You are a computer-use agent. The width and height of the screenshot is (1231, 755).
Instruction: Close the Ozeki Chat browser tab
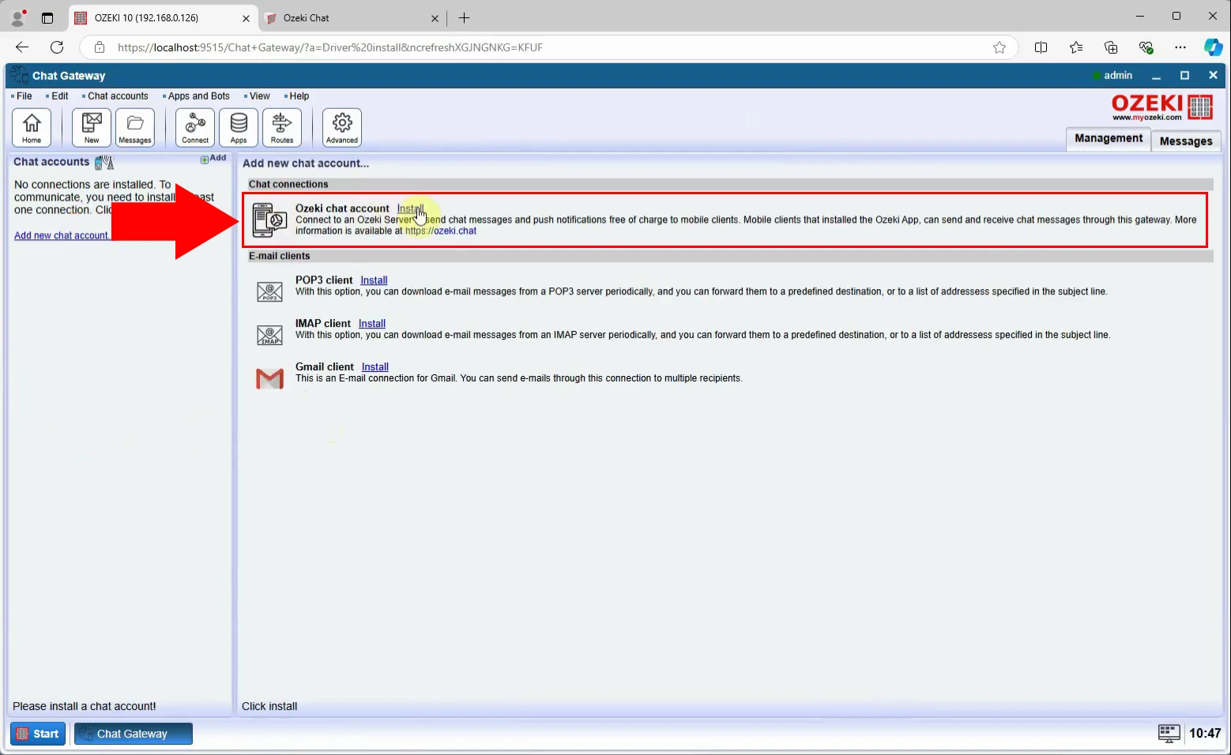[435, 18]
